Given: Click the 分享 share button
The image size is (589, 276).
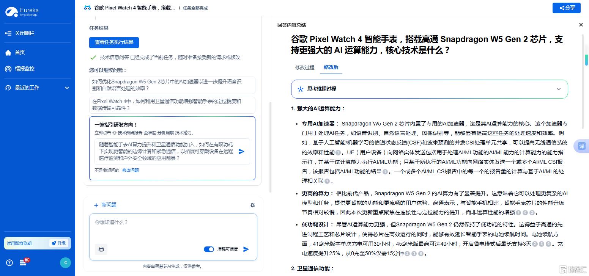Looking at the screenshot, I should 566,8.
